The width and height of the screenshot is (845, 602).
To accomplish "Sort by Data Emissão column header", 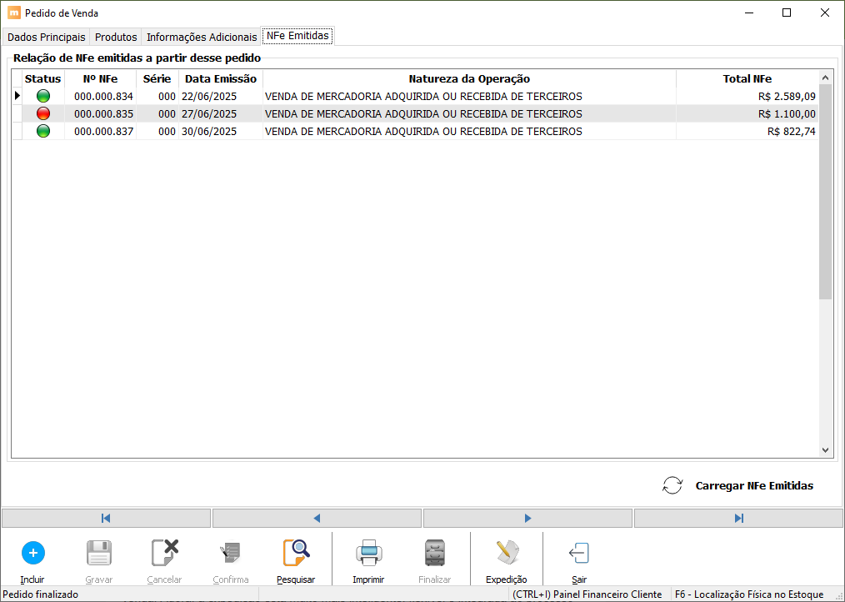I will [221, 78].
